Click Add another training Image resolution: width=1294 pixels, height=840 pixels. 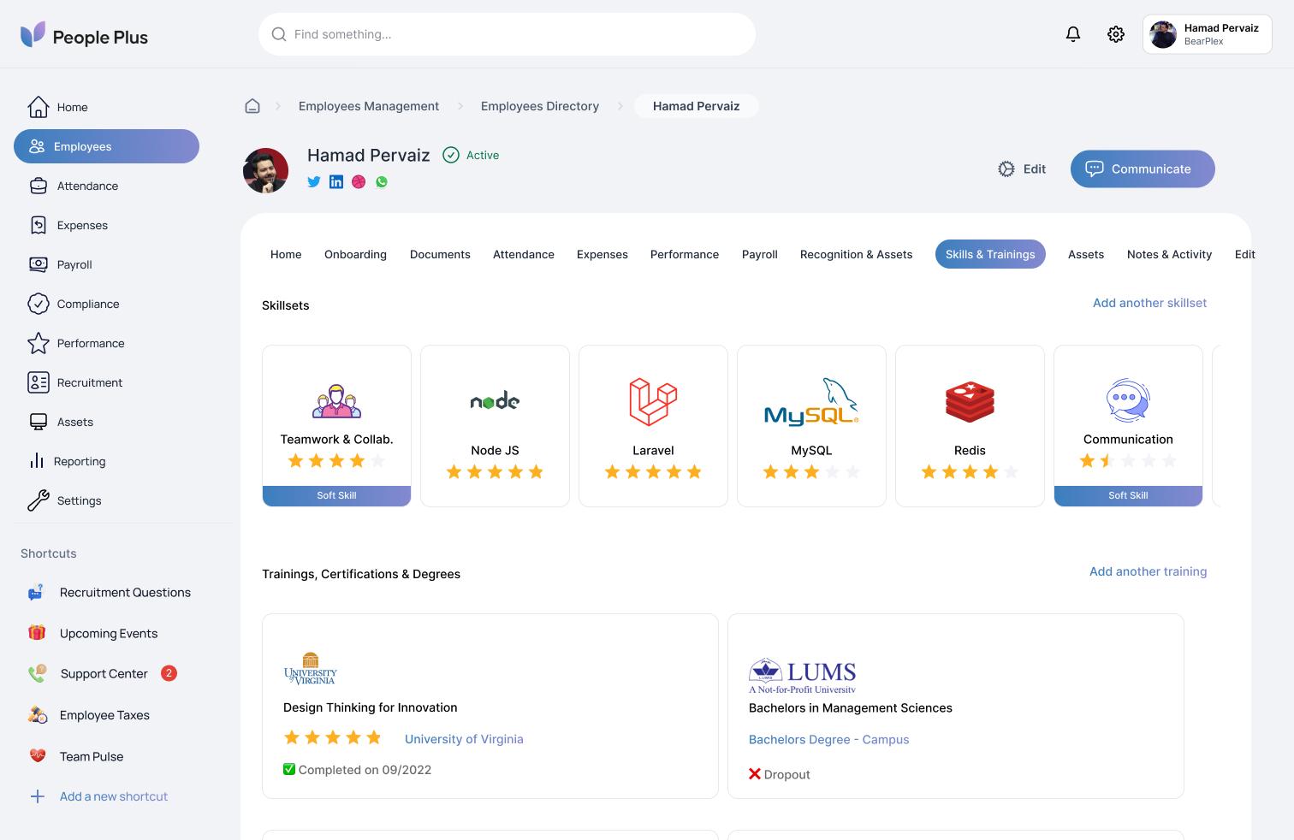point(1148,571)
